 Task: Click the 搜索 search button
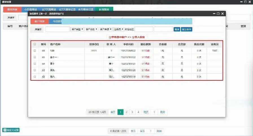pyautogui.click(x=177, y=29)
